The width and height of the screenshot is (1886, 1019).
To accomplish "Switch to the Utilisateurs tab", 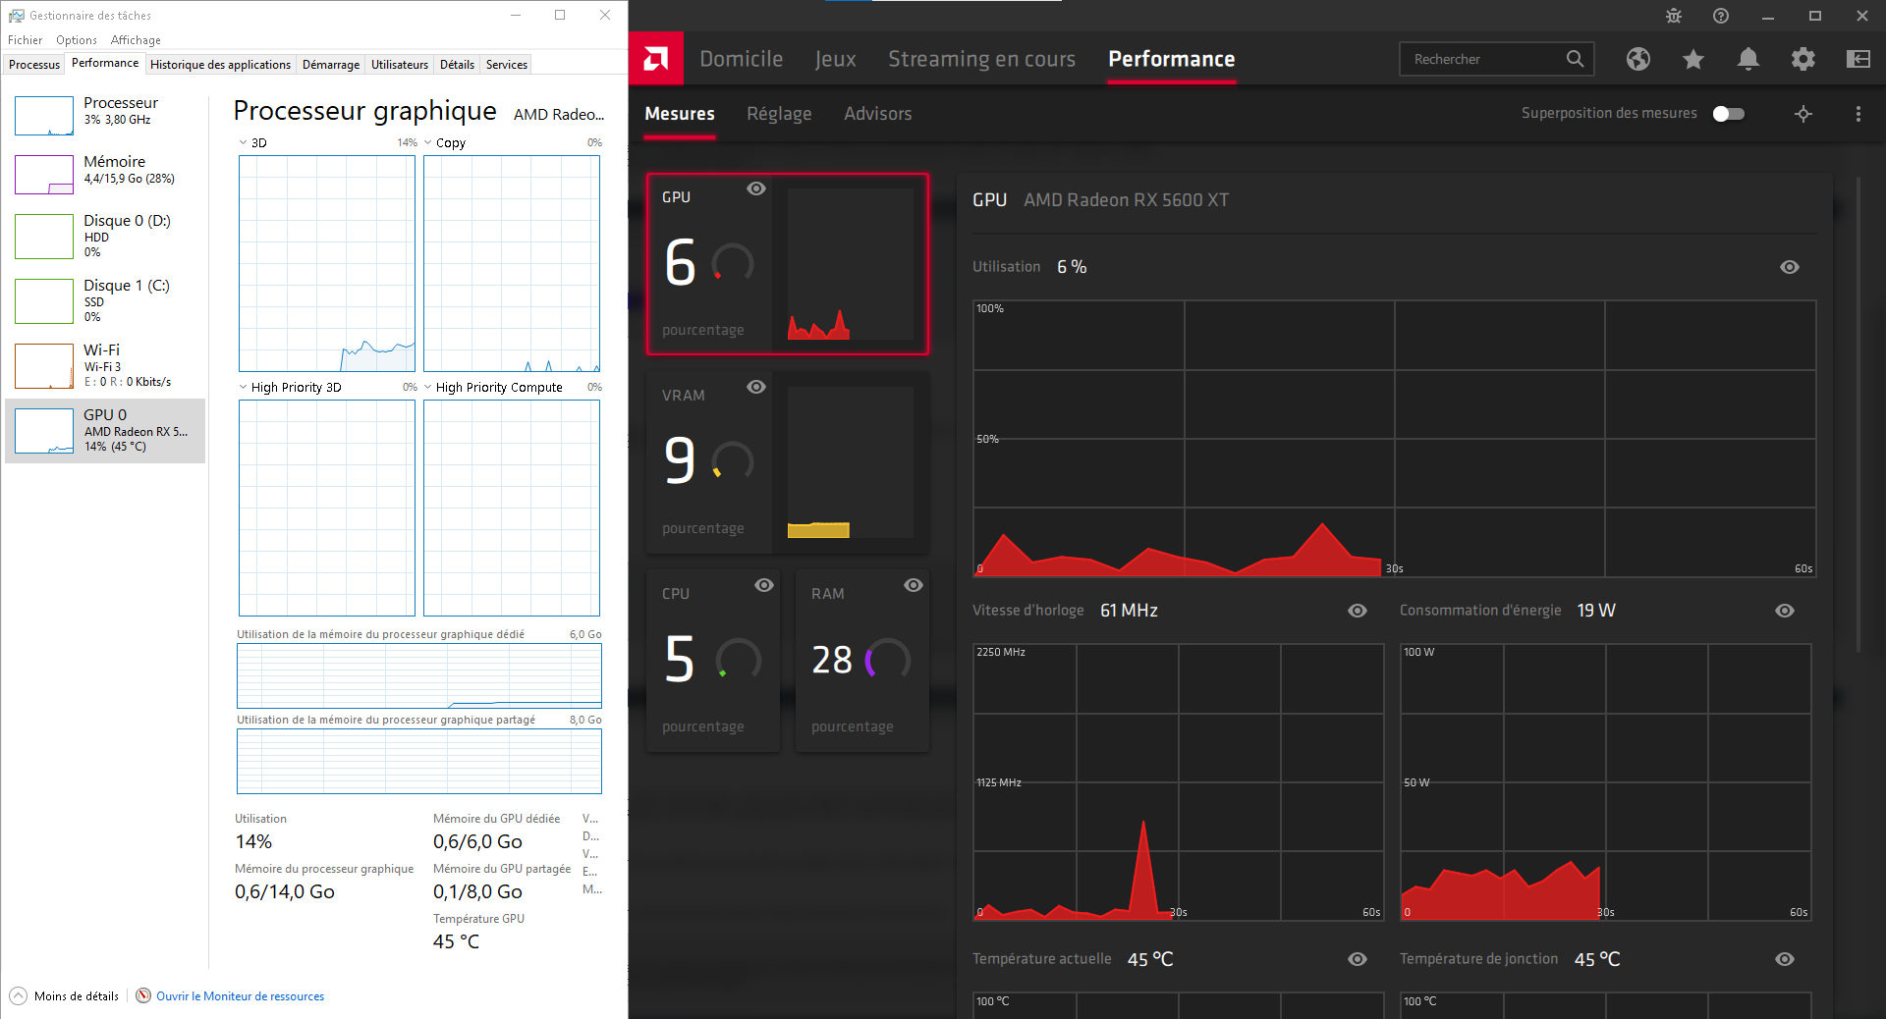I will coord(400,65).
